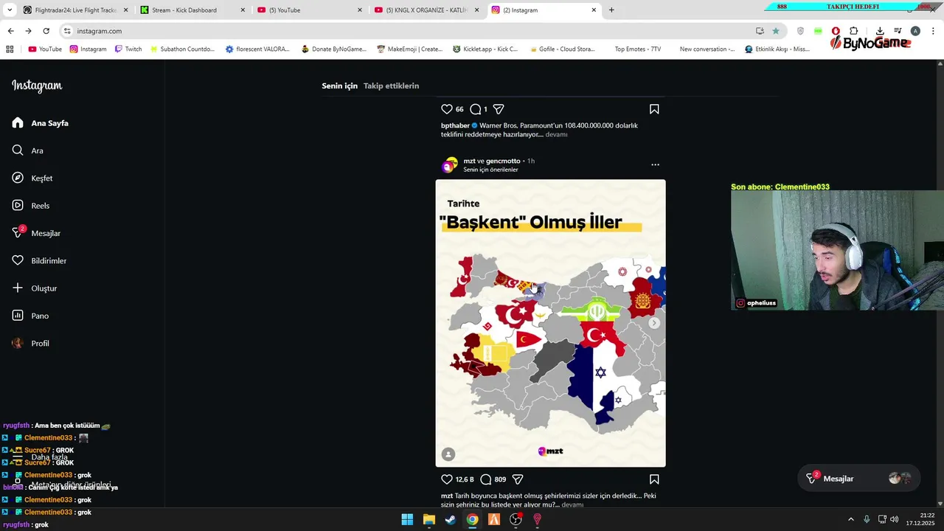Screen dimensions: 944x531
Task: Open gencmotto profile link
Action: click(x=503, y=161)
